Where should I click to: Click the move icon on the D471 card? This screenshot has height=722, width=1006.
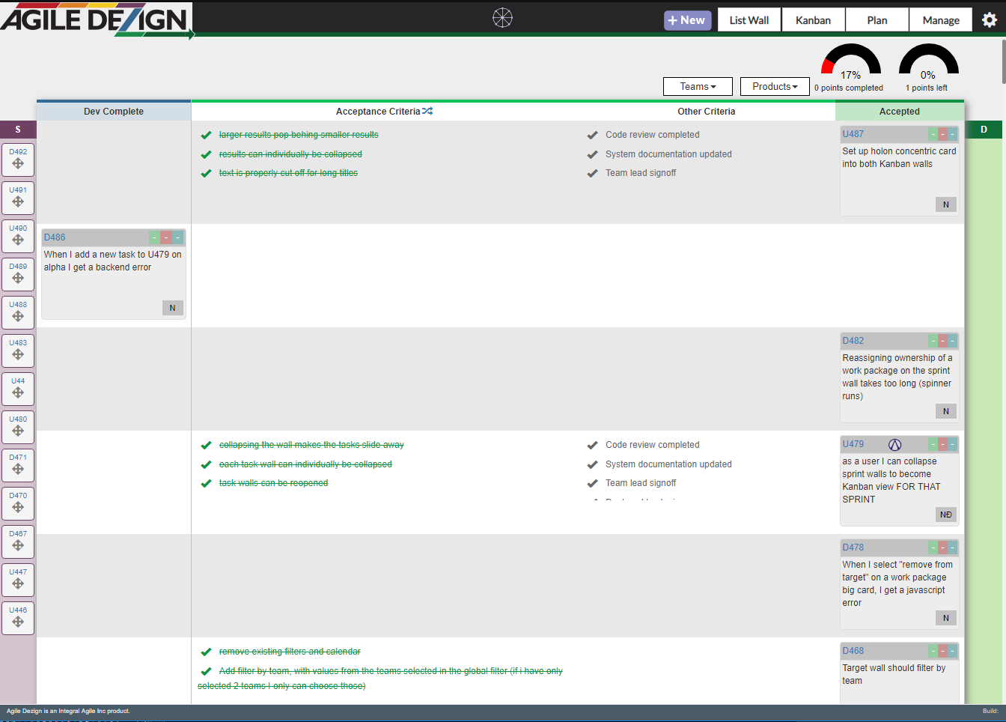(18, 470)
